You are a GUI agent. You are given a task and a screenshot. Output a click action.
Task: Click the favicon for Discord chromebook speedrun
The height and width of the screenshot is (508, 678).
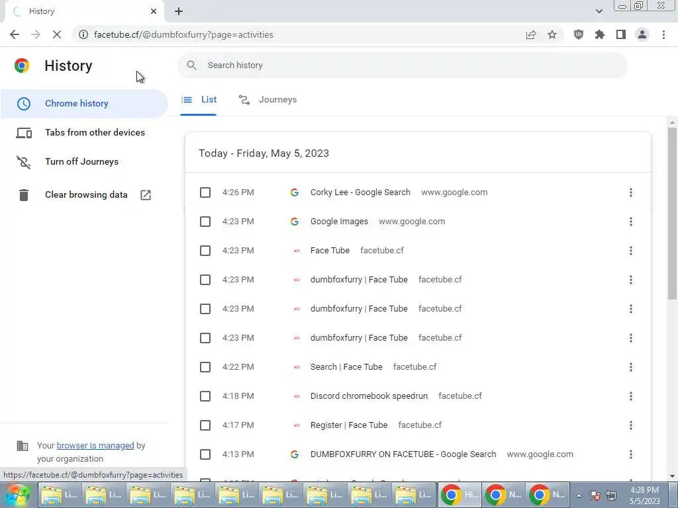tap(297, 396)
